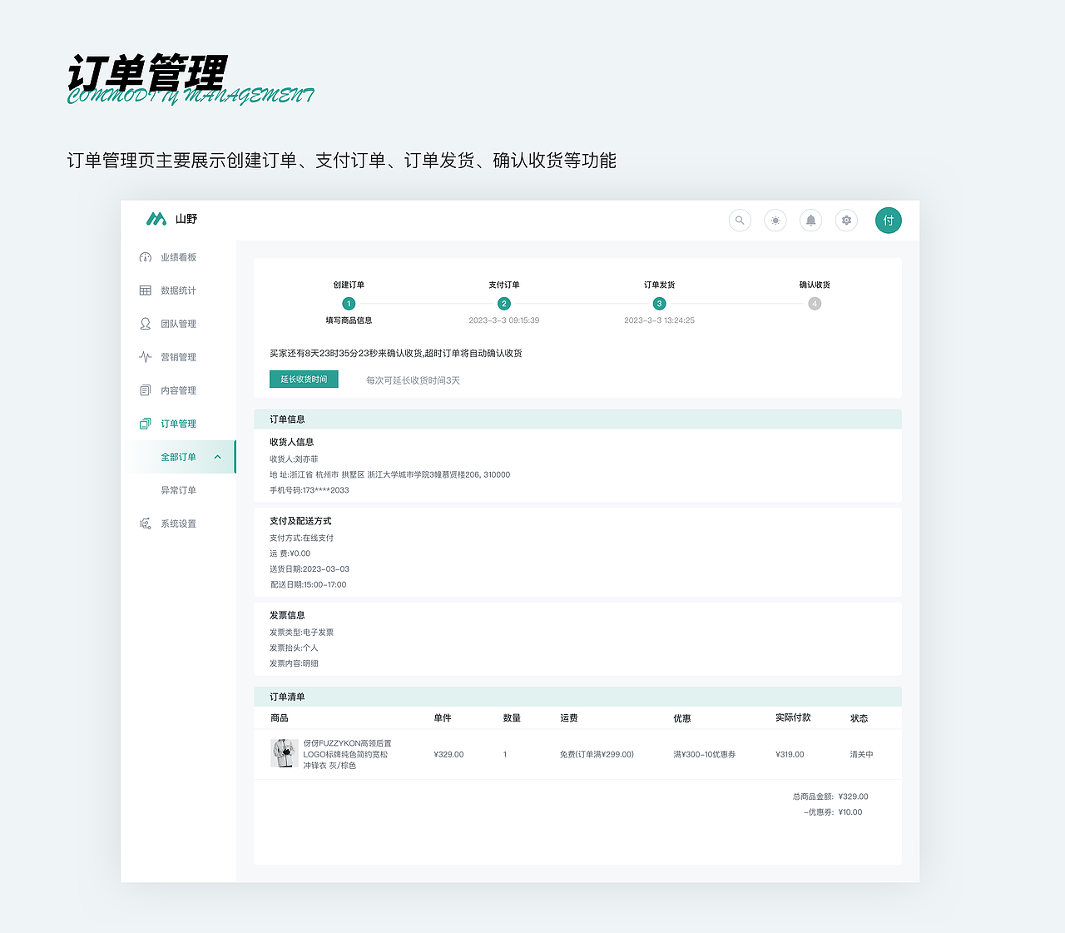Click 运费:¥0.00 text
The width and height of the screenshot is (1065, 933).
(290, 553)
